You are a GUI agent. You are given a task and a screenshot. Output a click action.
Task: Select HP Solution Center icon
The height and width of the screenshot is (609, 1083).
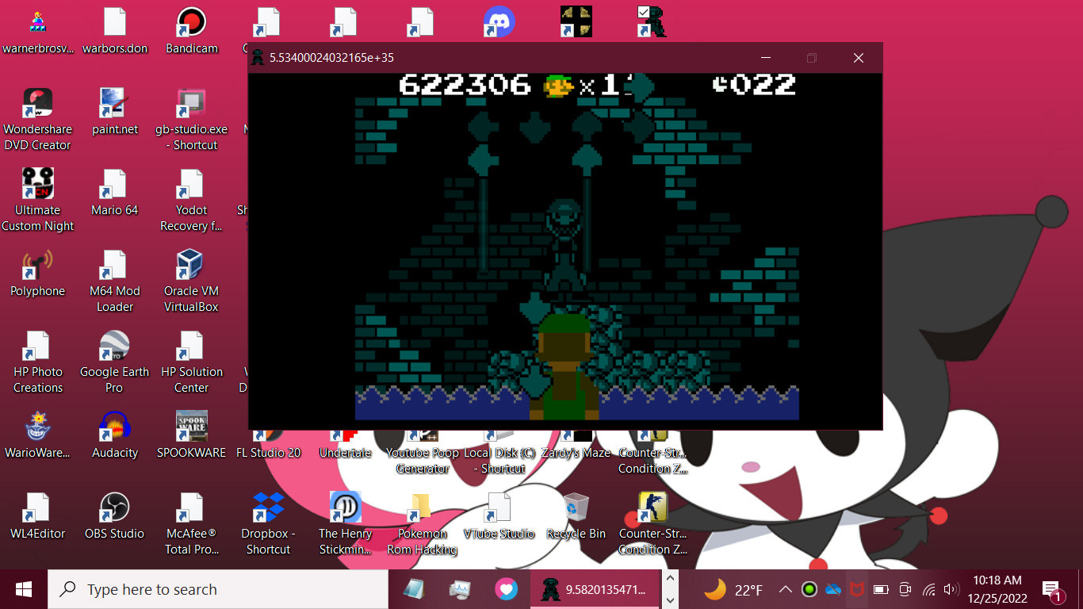click(191, 362)
